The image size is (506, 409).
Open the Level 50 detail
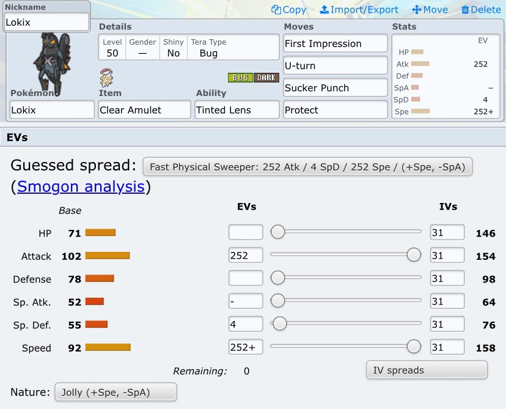coord(112,48)
